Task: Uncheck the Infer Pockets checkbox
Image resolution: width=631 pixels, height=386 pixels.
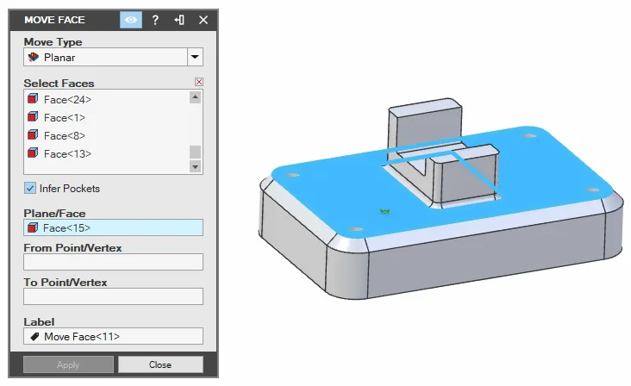Action: (x=30, y=188)
